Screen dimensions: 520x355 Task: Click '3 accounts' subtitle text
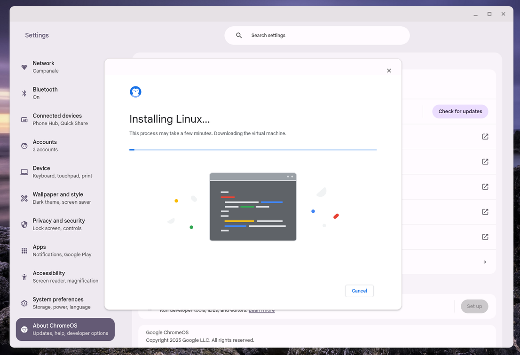click(x=45, y=150)
